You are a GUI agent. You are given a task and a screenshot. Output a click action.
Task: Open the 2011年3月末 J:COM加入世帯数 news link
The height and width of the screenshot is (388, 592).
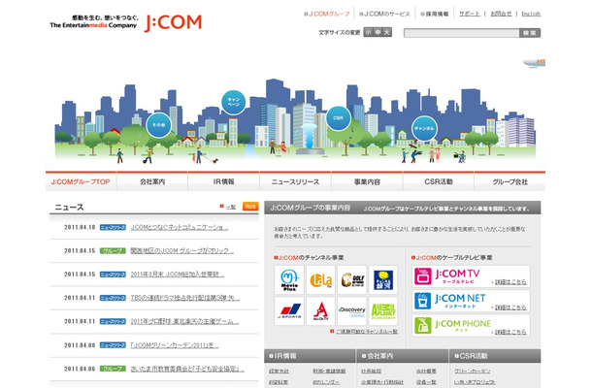[x=177, y=275]
